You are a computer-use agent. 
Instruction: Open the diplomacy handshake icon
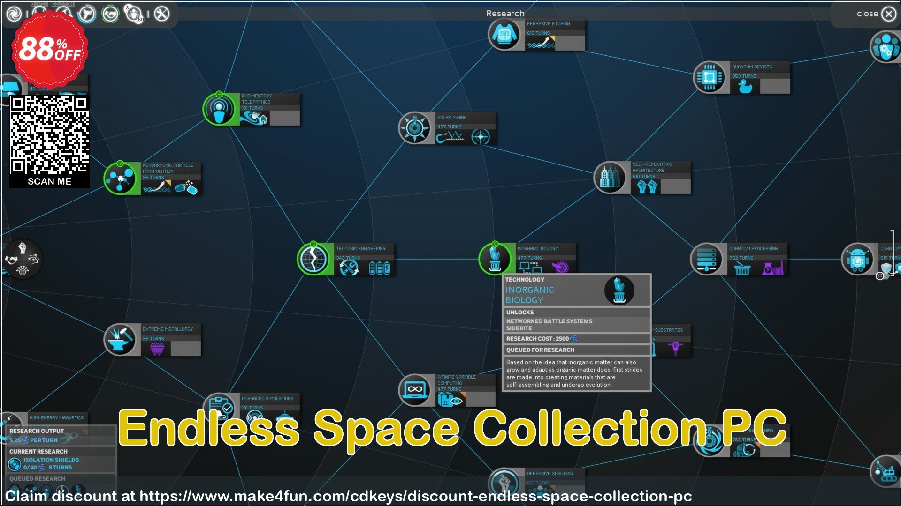110,14
